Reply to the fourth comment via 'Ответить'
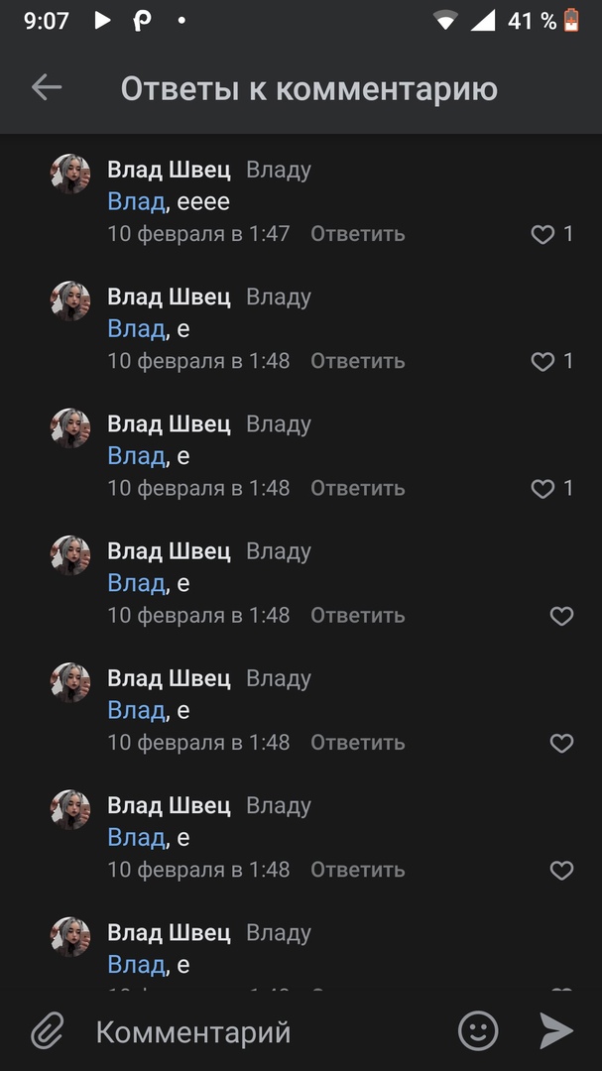This screenshot has width=602, height=1071. (357, 615)
